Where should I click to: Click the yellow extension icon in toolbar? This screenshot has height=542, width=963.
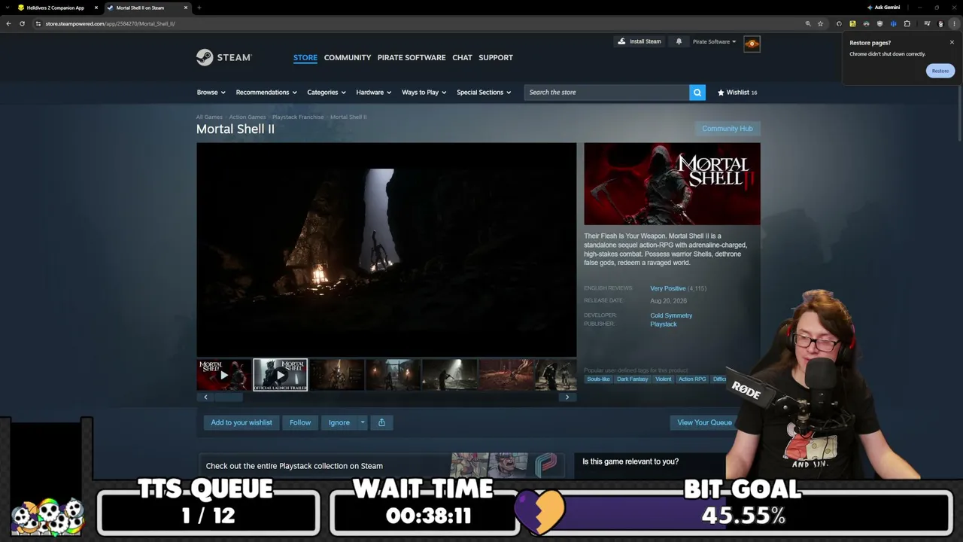pyautogui.click(x=852, y=23)
